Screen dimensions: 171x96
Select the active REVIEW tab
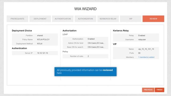coord(153,19)
